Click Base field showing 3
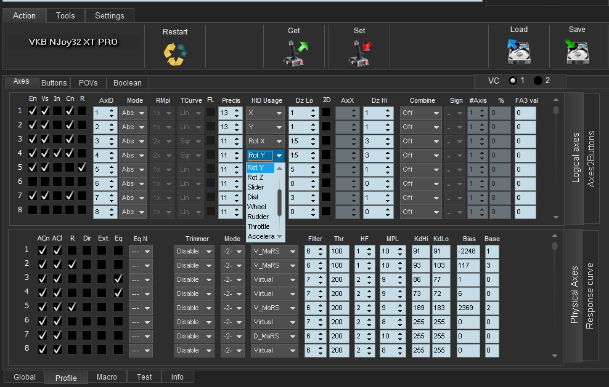609x387 pixels. click(492, 265)
